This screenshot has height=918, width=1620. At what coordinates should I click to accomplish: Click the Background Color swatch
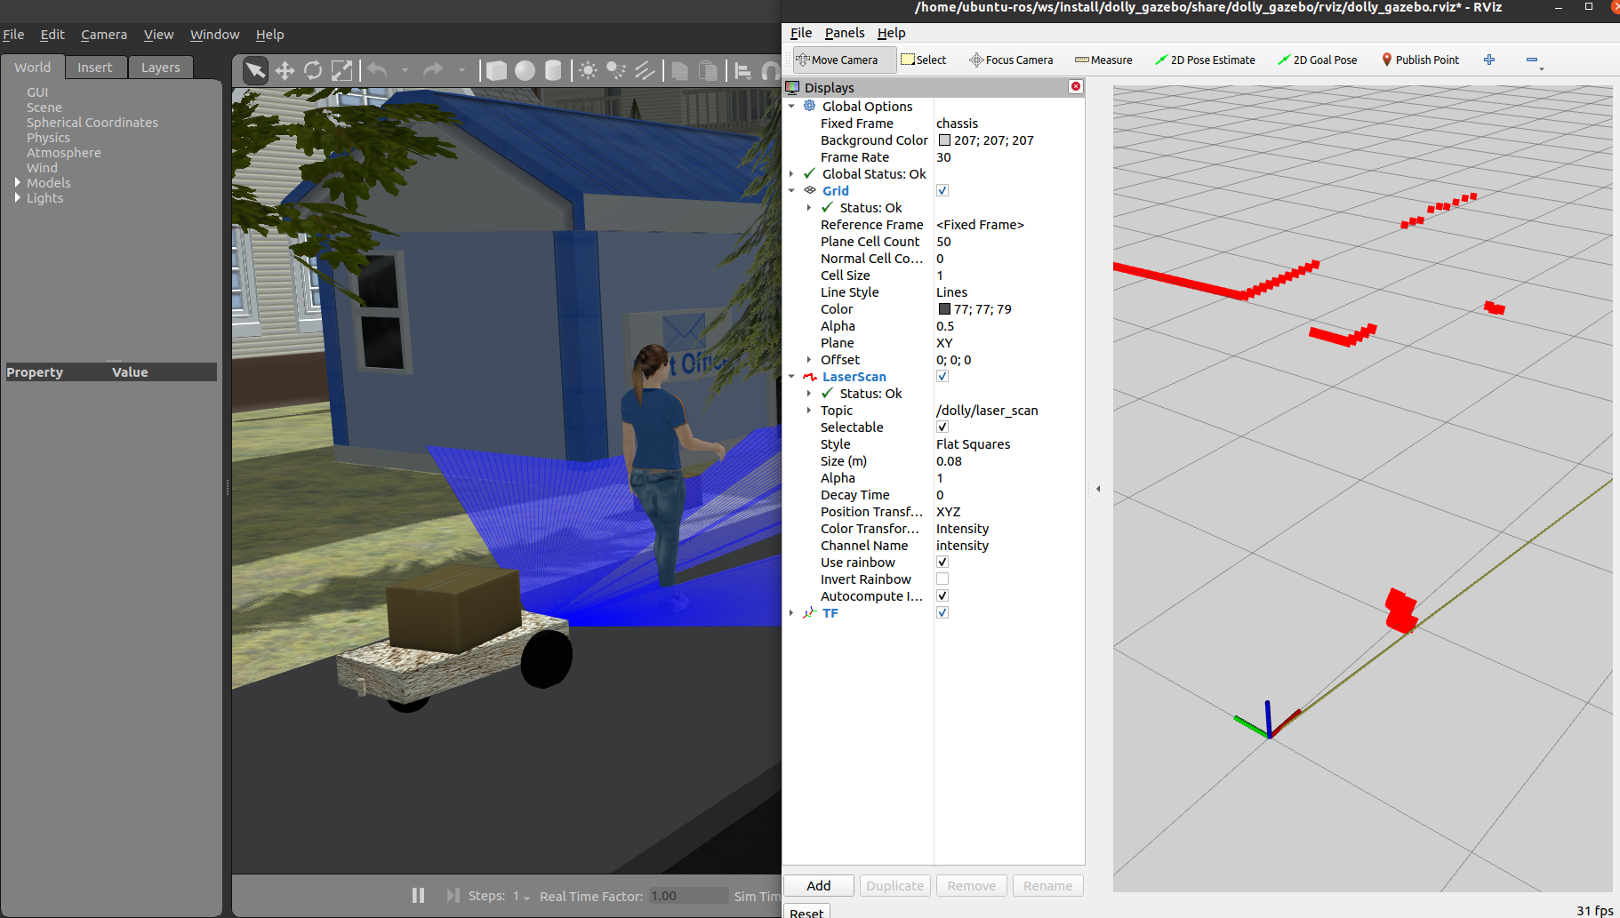944,140
